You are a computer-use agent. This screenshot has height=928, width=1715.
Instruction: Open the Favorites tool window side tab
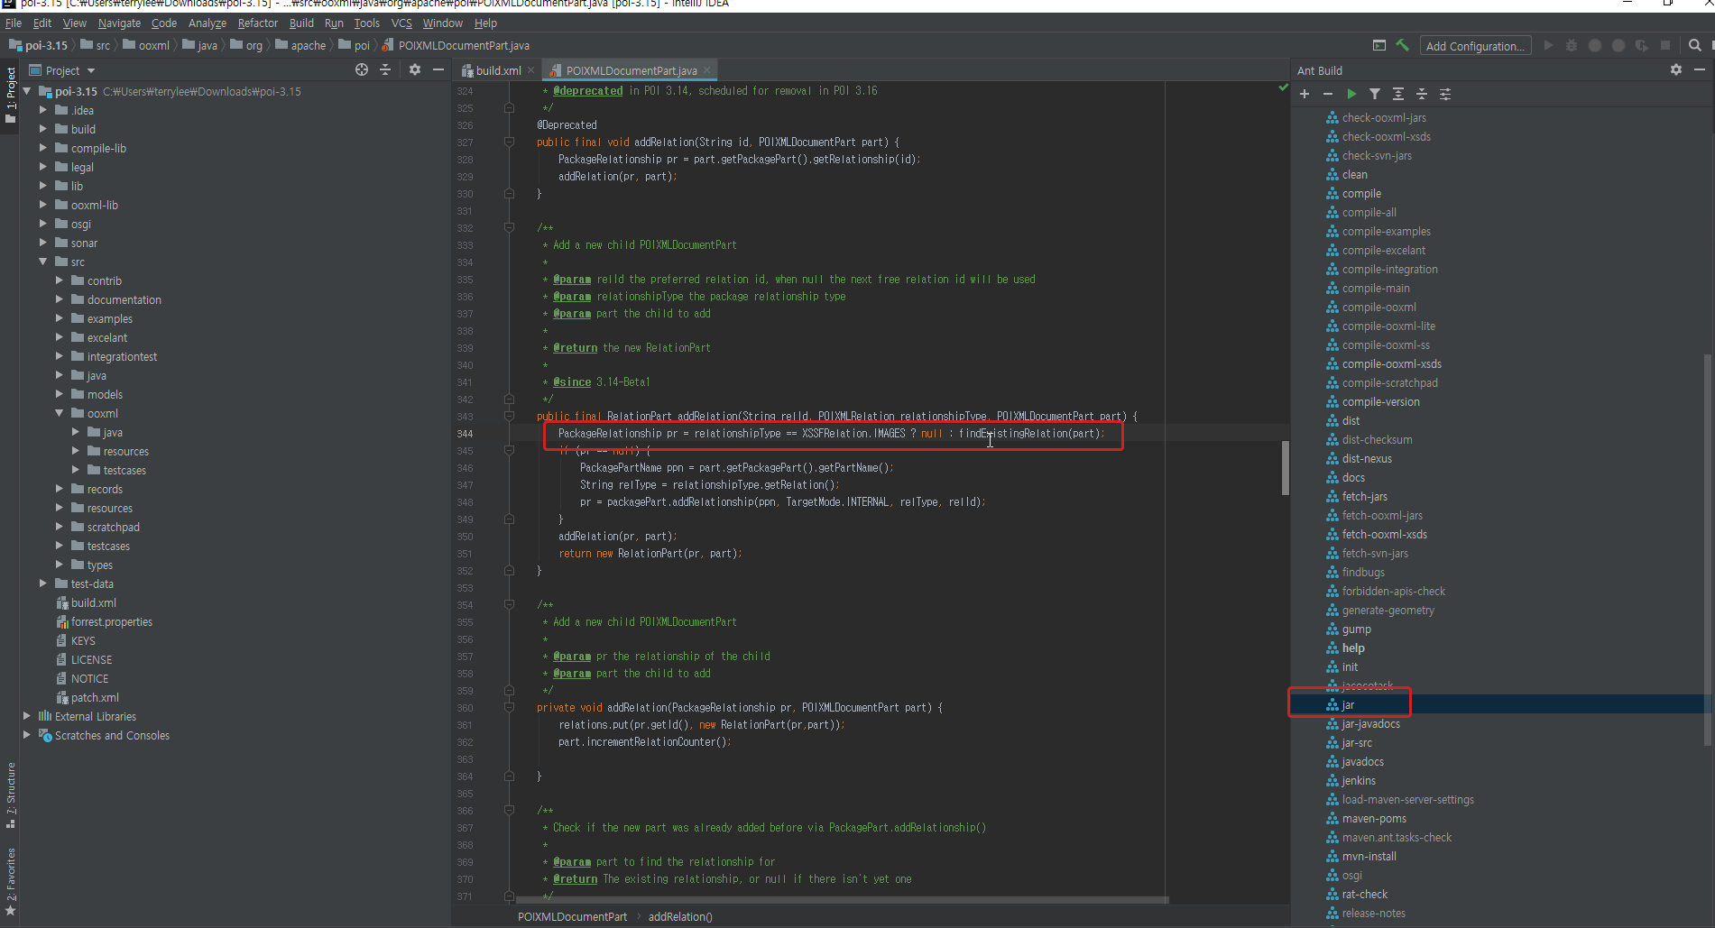click(x=11, y=881)
